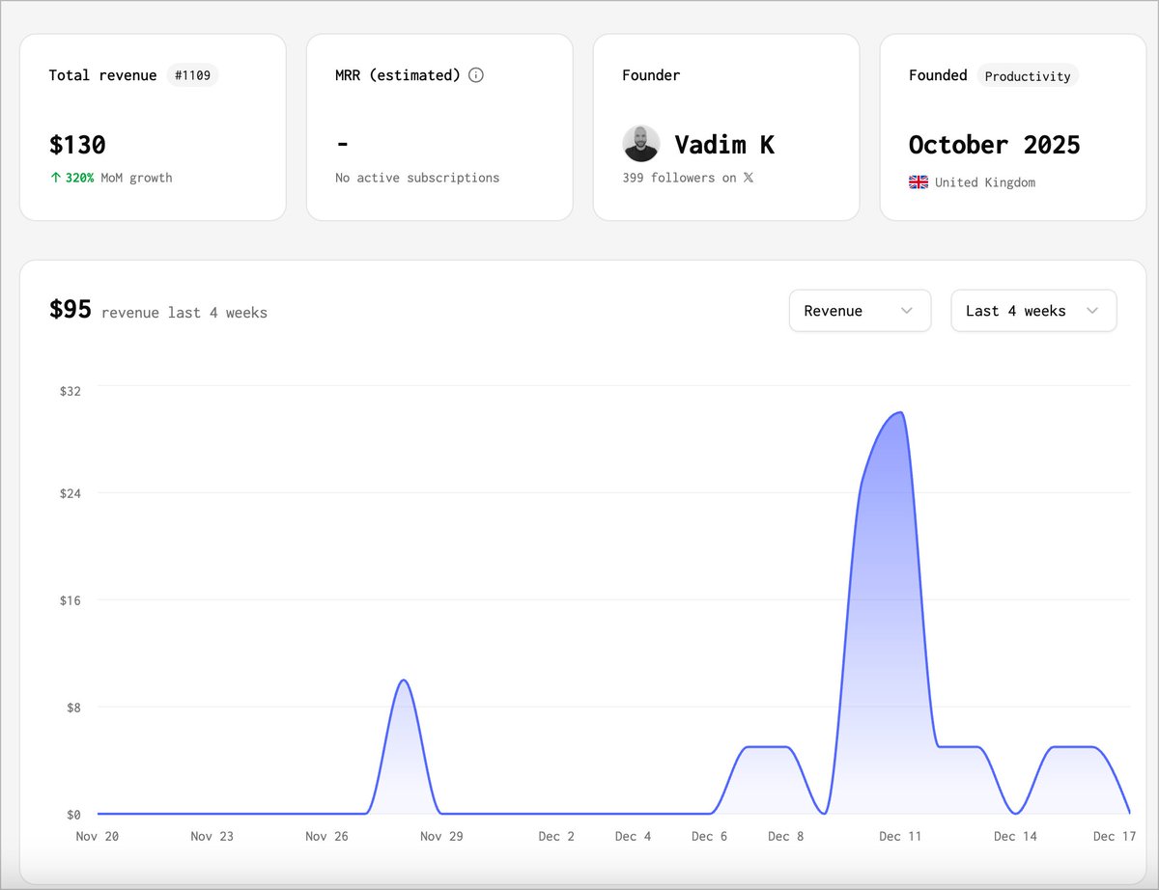The height and width of the screenshot is (890, 1159).
Task: Open the Last 4 weeks range dropdown
Action: [x=1033, y=311]
